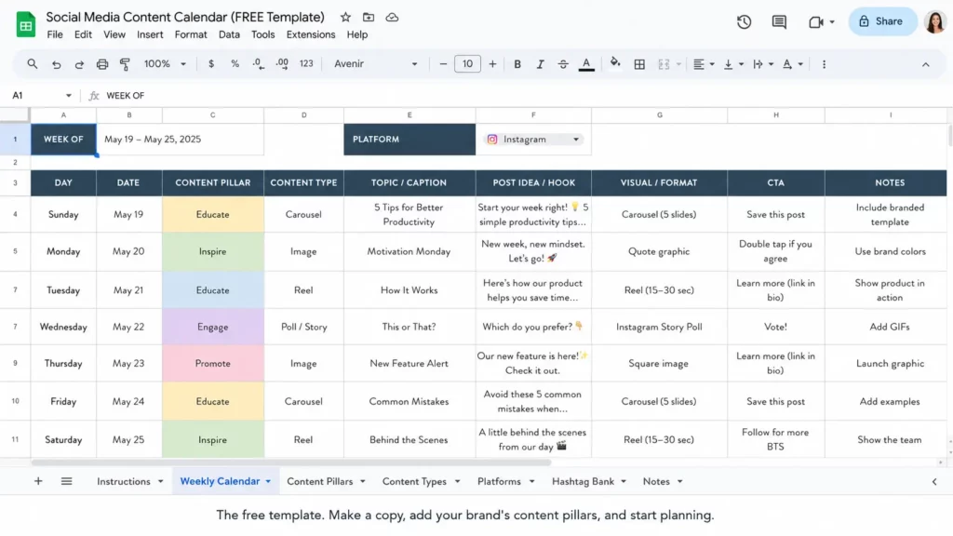Toggle italic formatting
953x536 pixels.
click(x=540, y=64)
